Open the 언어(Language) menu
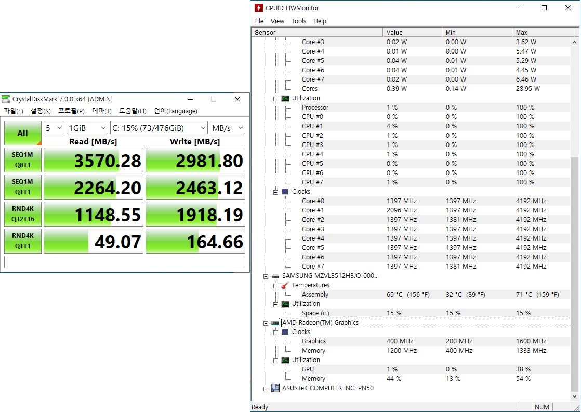Viewport: 581px width, 412px height. (x=176, y=111)
